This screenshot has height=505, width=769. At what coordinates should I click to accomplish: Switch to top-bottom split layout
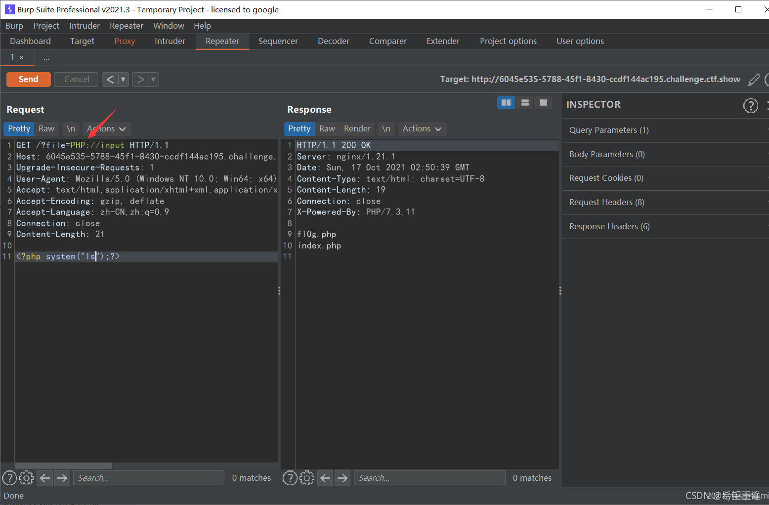tap(525, 102)
